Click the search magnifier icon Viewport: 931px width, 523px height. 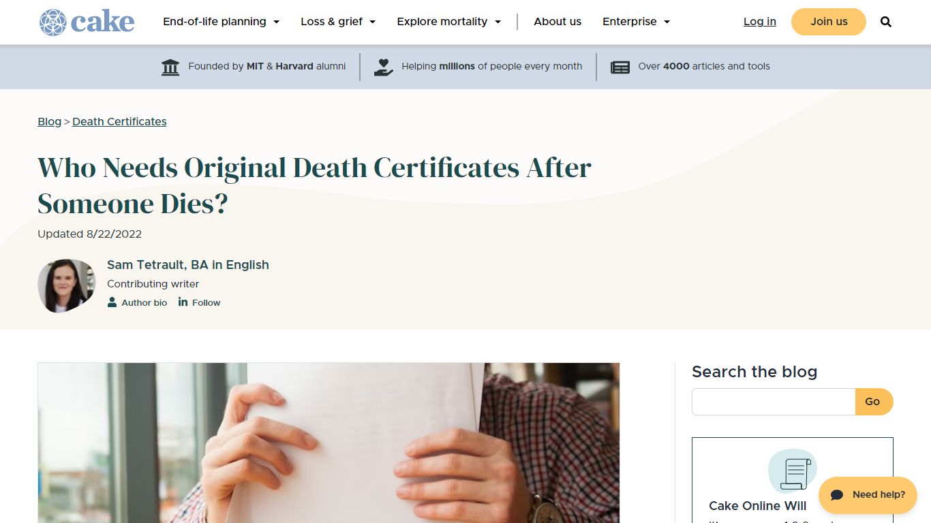(x=885, y=22)
